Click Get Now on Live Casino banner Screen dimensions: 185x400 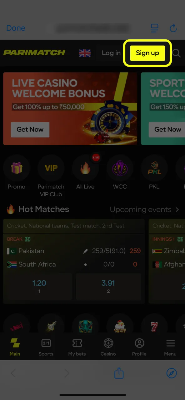pyautogui.click(x=30, y=129)
